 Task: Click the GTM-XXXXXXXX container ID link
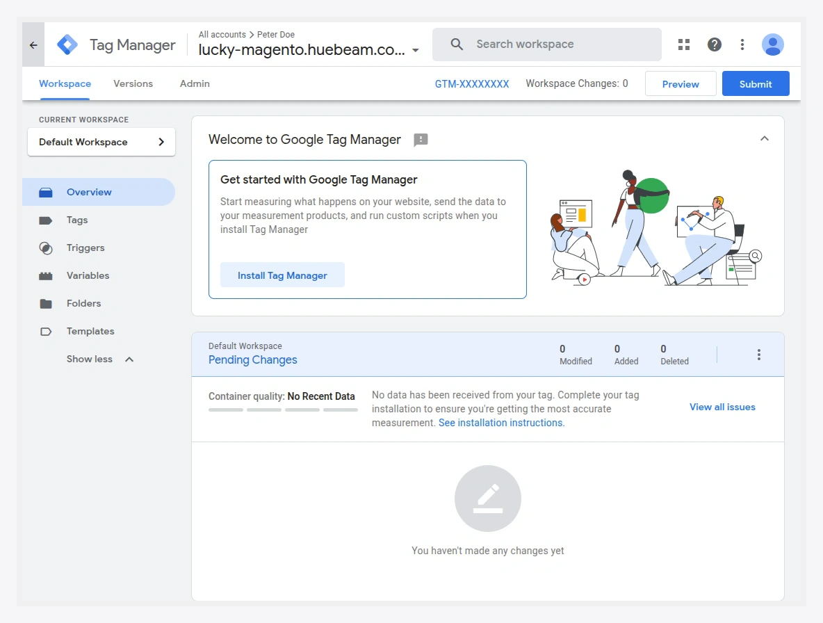tap(472, 84)
